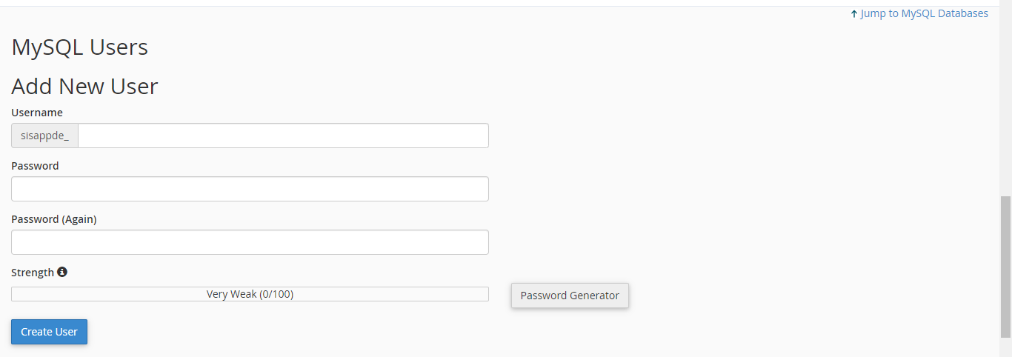This screenshot has height=357, width=1012.
Task: Click the Add New User heading
Action: point(84,87)
